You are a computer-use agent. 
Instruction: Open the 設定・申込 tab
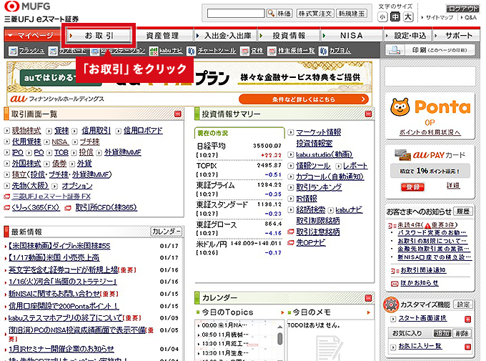(x=407, y=36)
